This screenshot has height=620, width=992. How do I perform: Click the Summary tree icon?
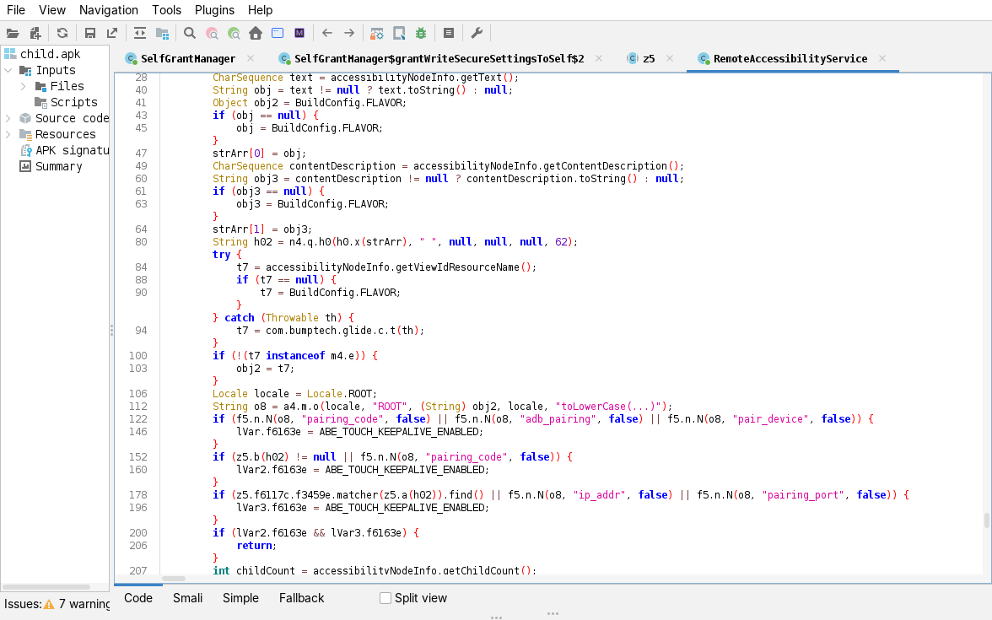pyautogui.click(x=25, y=166)
